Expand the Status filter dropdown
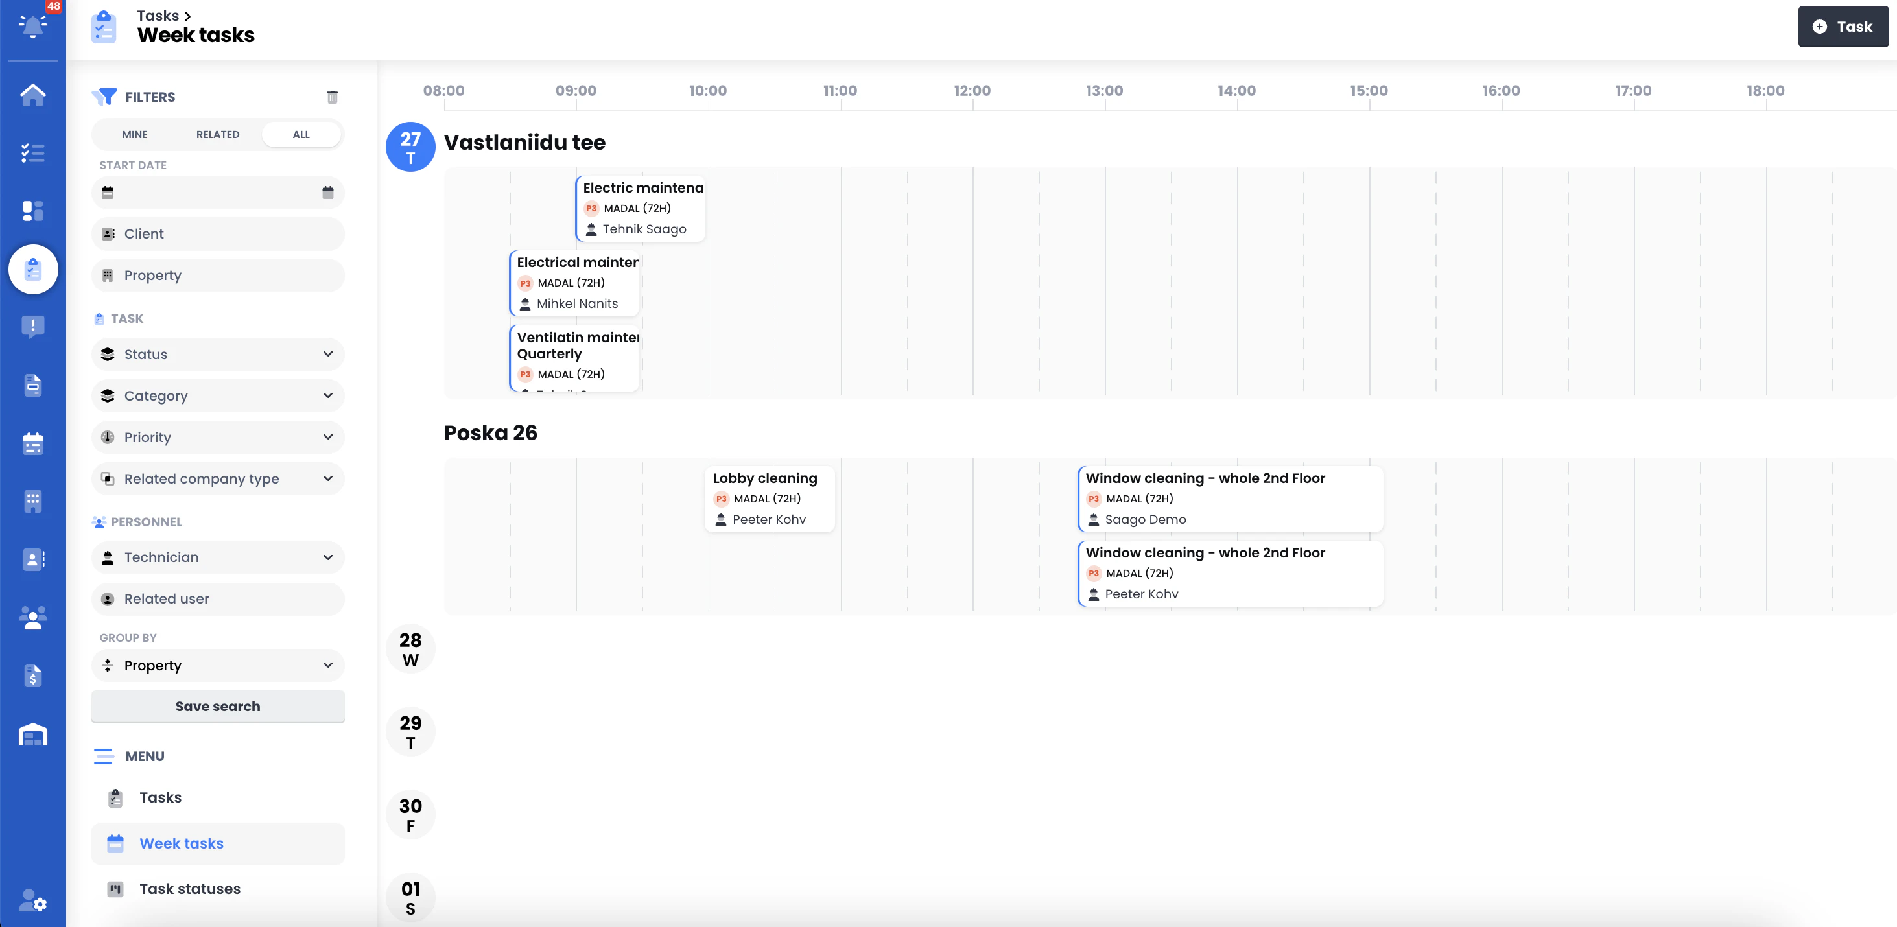This screenshot has height=927, width=1897. pos(217,354)
